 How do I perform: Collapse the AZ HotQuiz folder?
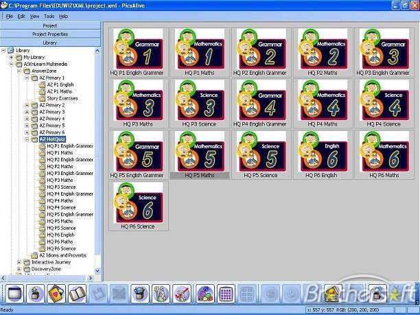(x=27, y=139)
